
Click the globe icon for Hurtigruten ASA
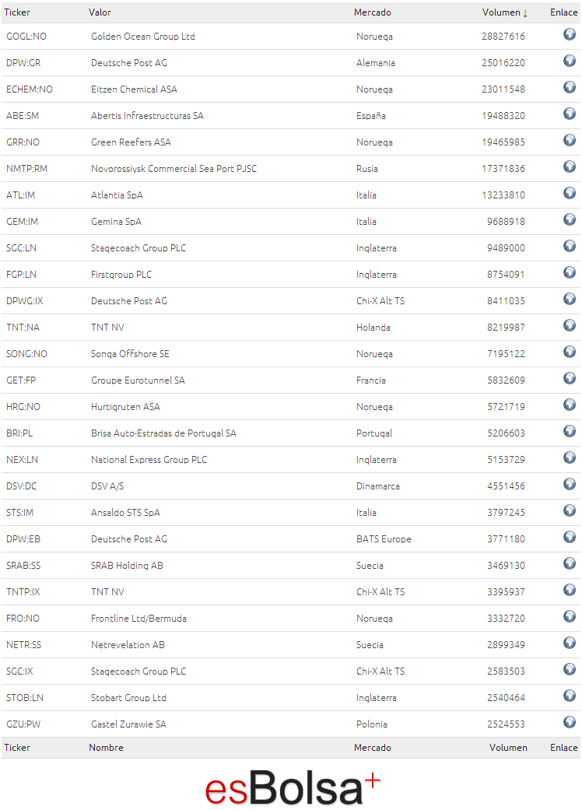point(569,405)
